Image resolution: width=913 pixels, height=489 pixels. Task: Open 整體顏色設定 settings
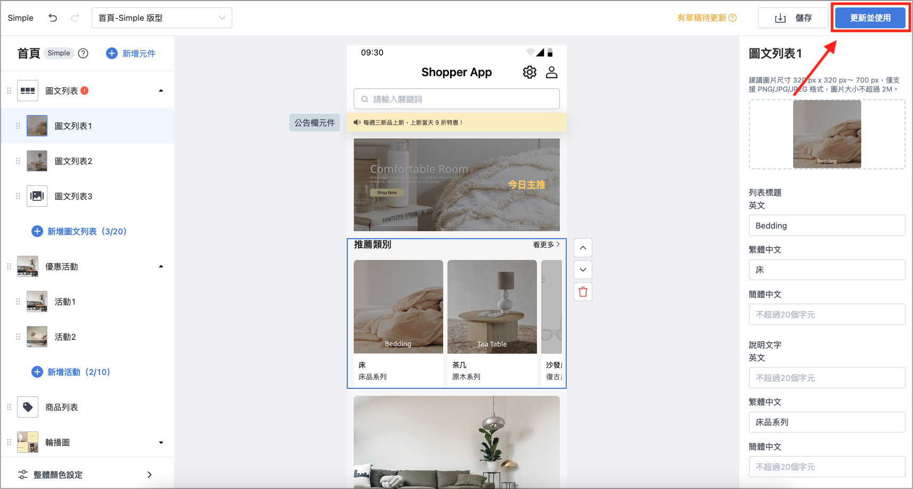tap(87, 475)
